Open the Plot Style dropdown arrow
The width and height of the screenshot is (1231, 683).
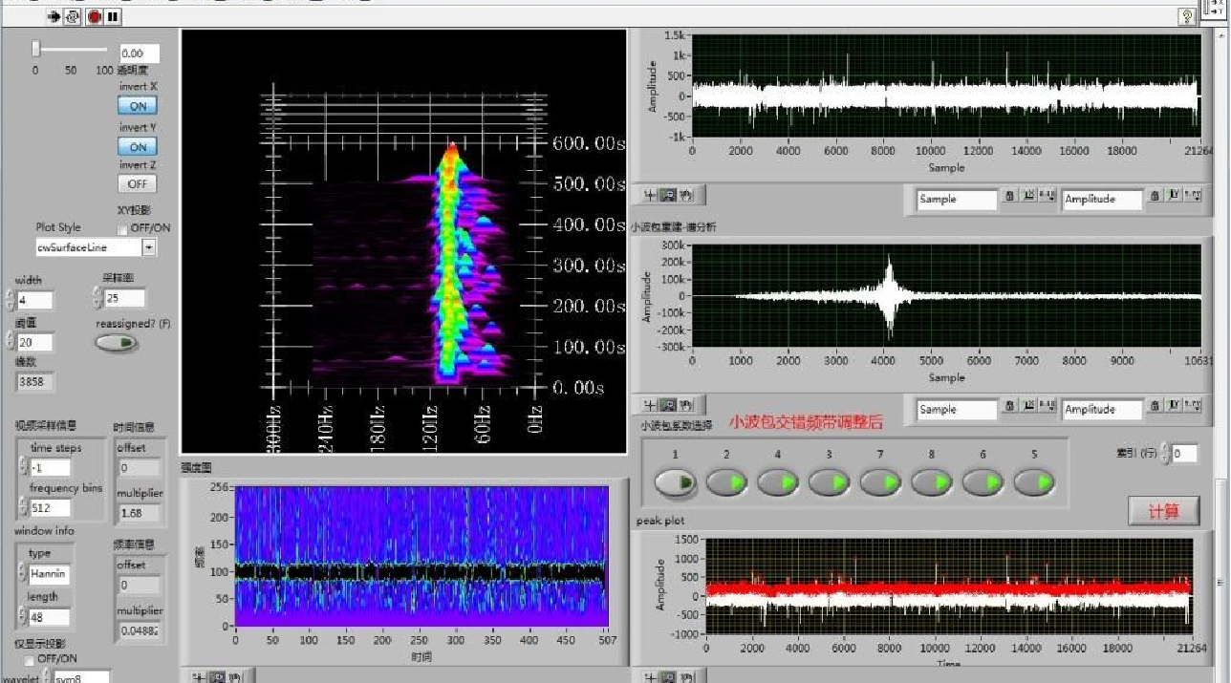pos(149,247)
